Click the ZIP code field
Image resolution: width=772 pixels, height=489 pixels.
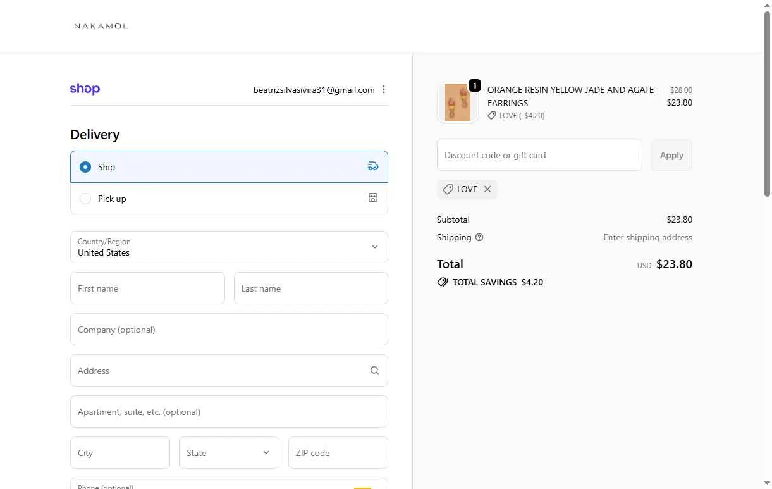pos(338,453)
